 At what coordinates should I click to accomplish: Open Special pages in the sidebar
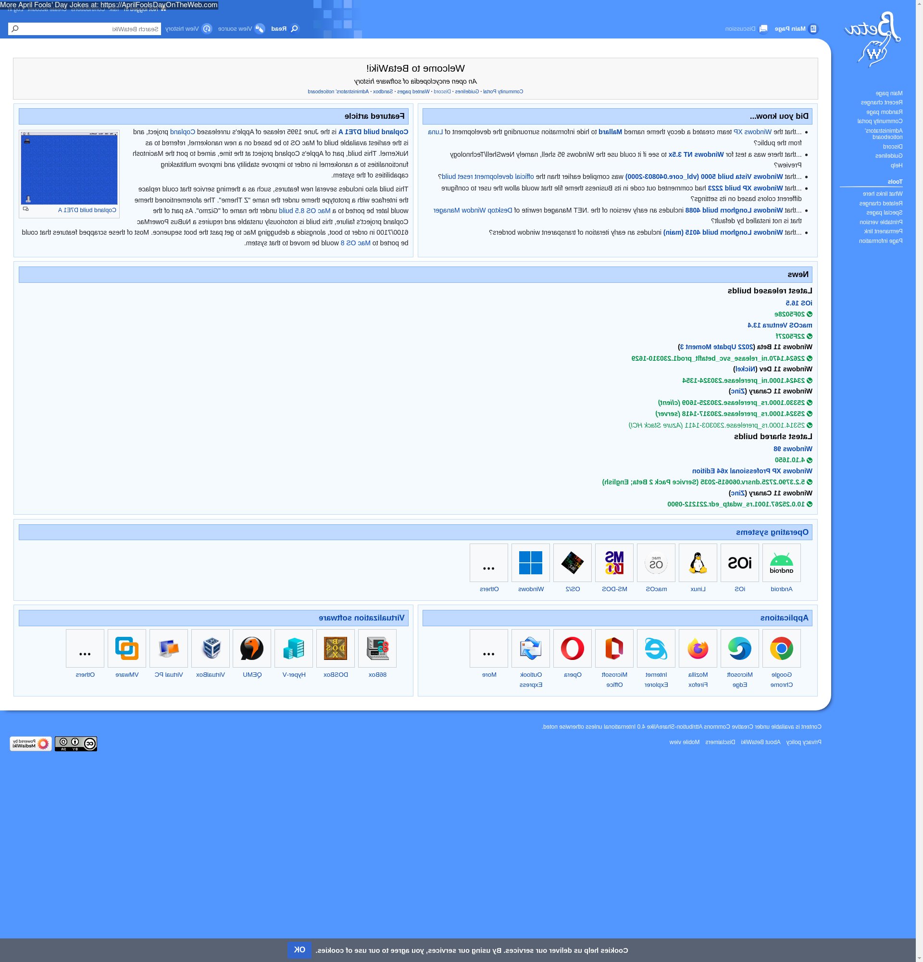point(884,213)
